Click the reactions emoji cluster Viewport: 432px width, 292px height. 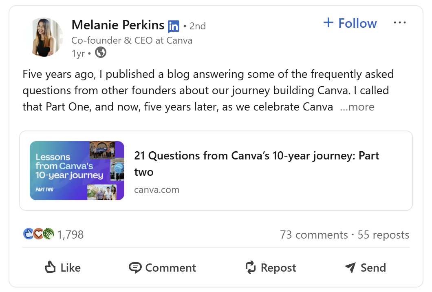(38, 234)
